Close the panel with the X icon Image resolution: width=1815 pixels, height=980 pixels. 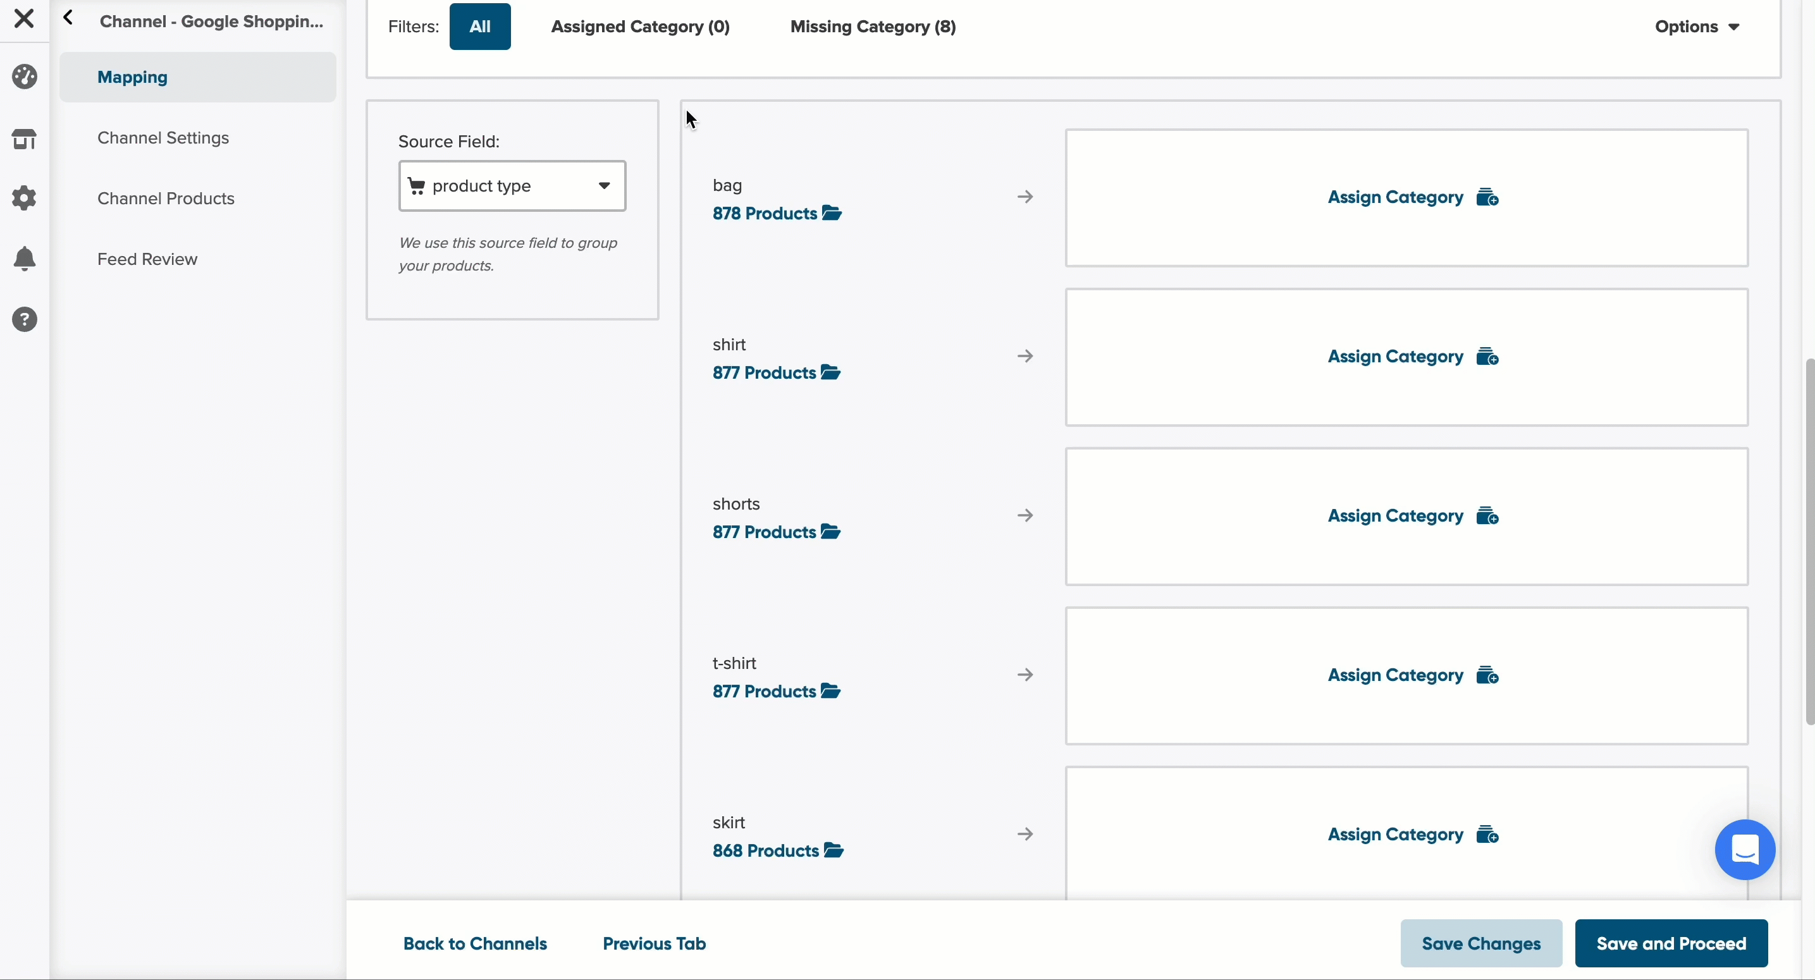tap(24, 18)
